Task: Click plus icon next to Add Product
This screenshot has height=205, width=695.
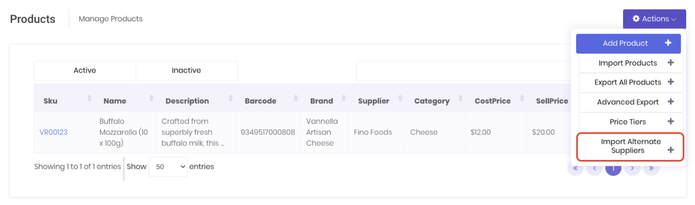Action: (668, 43)
